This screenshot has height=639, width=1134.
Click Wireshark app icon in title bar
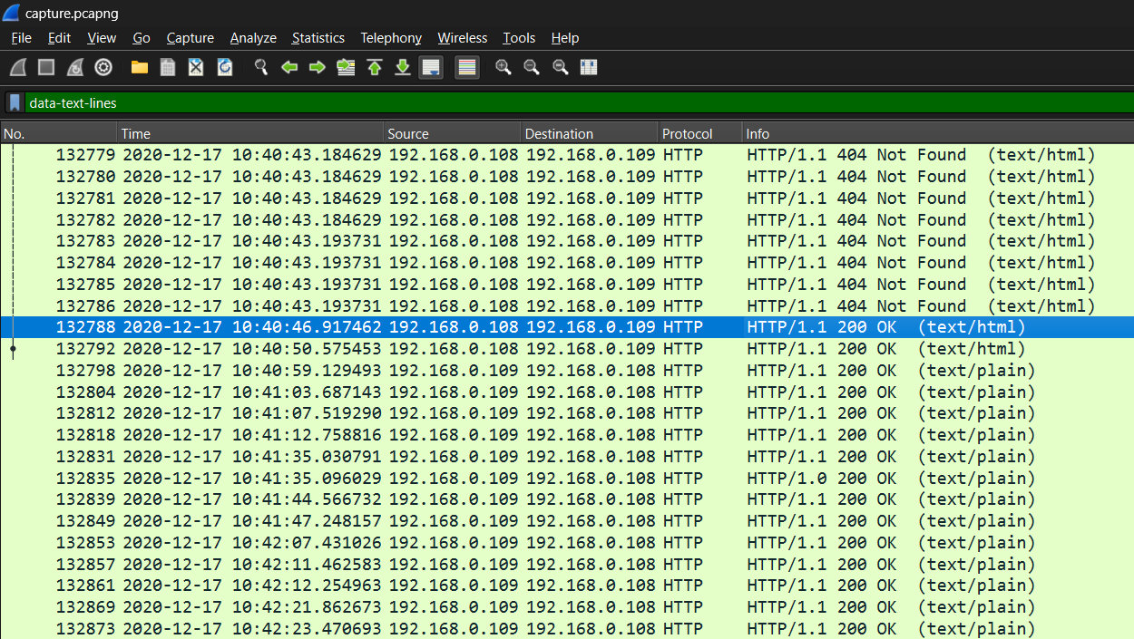(11, 13)
